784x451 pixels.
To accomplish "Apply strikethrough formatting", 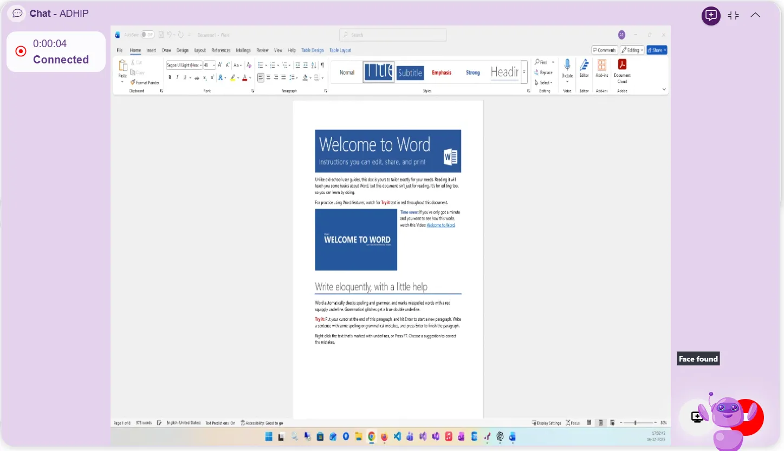I will pyautogui.click(x=197, y=78).
